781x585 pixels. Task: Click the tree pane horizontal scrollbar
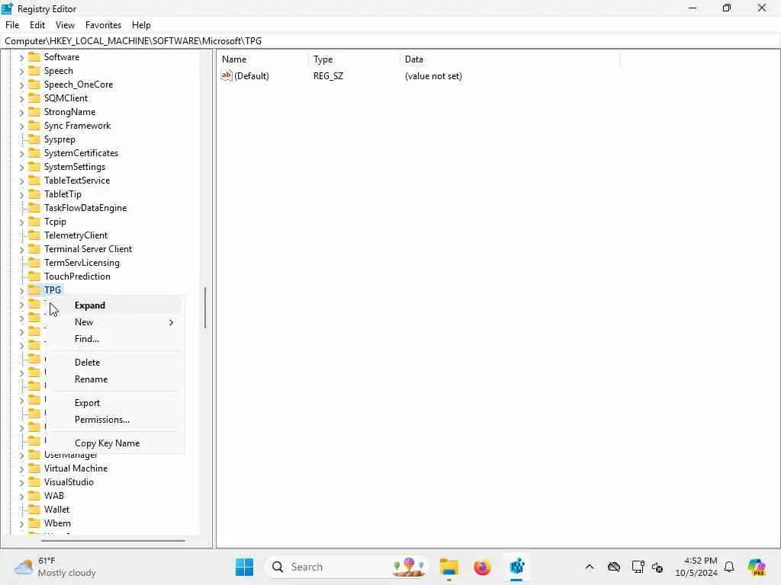click(x=113, y=540)
